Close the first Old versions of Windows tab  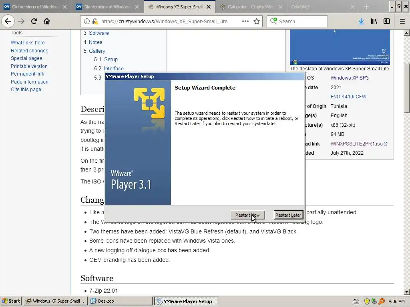click(65, 7)
